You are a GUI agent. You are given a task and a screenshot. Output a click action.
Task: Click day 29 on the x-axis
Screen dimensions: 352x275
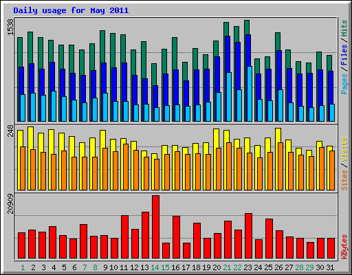tap(309, 267)
